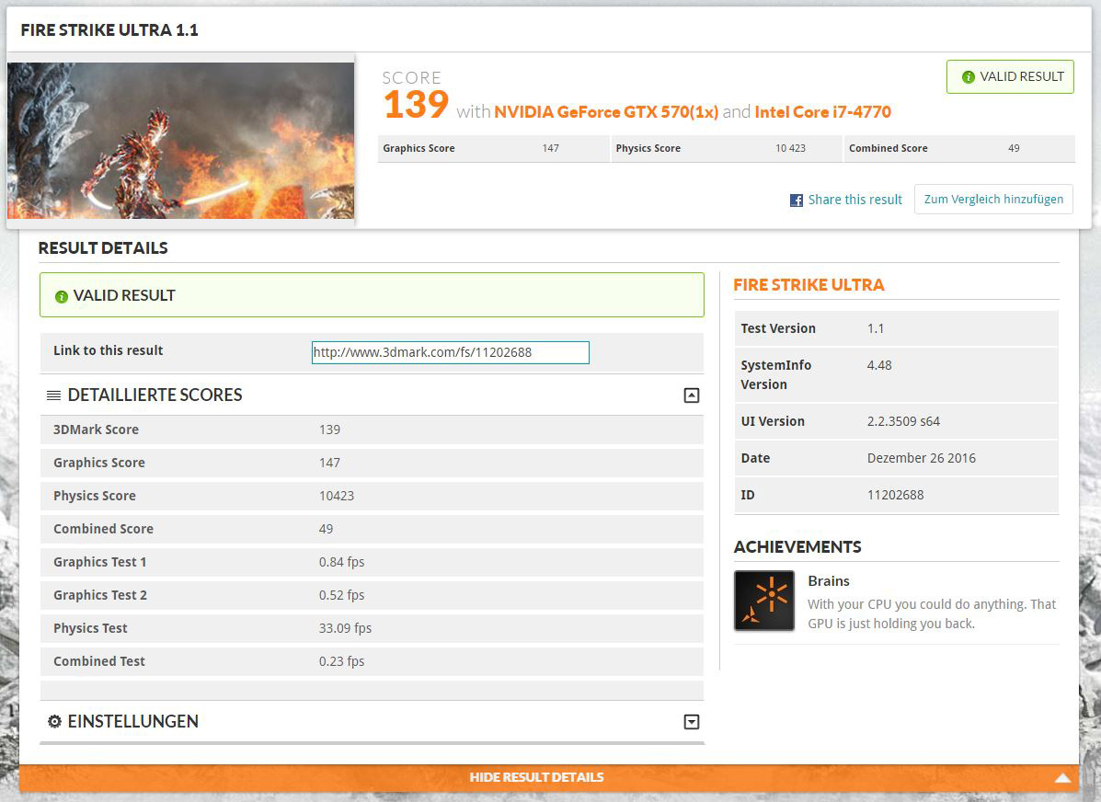Click the Graphics Test 1 row
Screen dimensions: 1101x802
[x=372, y=562]
